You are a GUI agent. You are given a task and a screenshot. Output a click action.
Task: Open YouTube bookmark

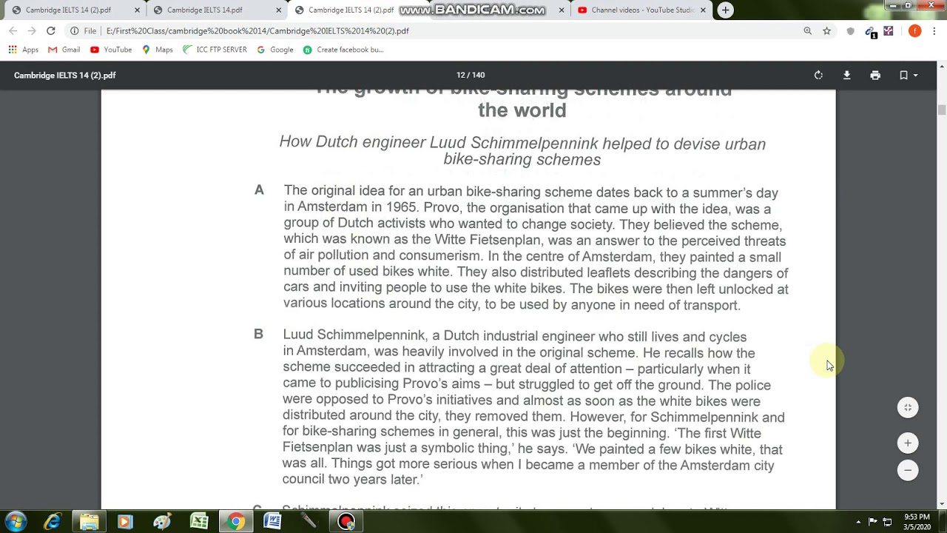(x=111, y=50)
